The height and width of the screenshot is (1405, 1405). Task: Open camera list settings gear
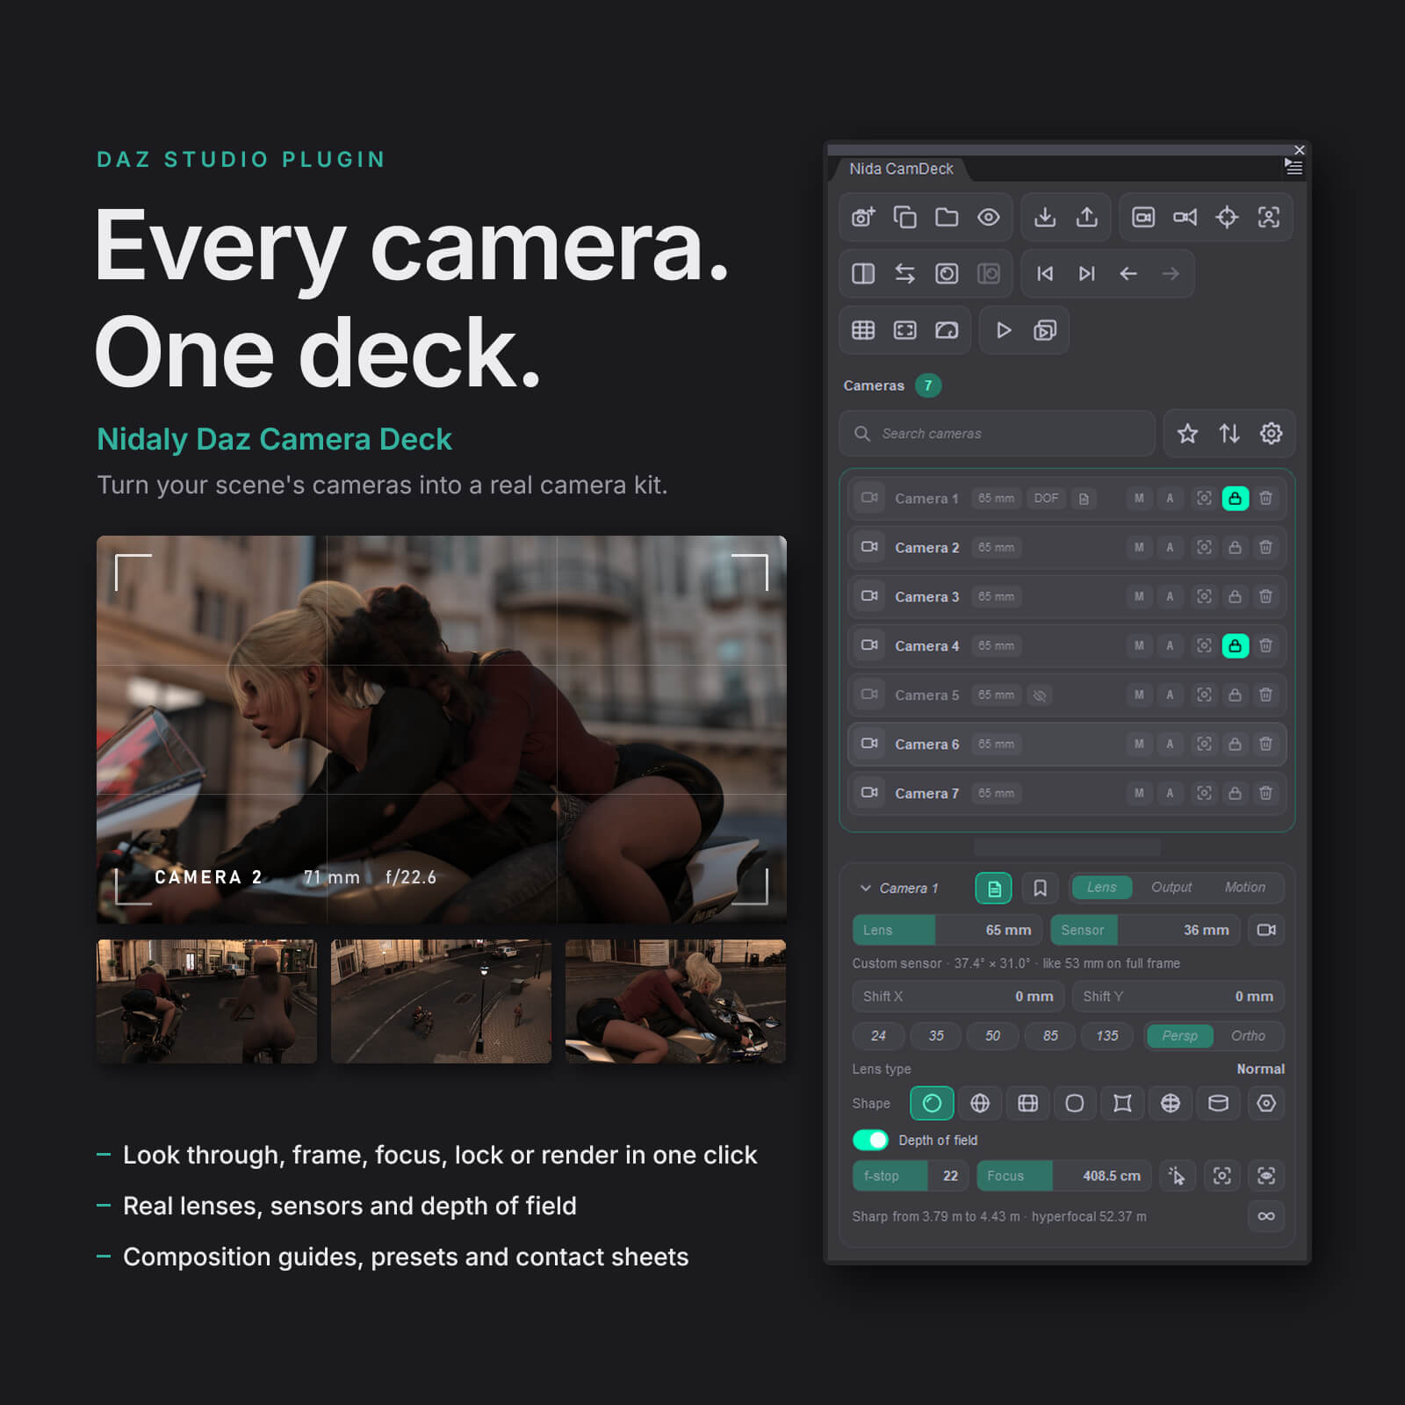(1271, 433)
